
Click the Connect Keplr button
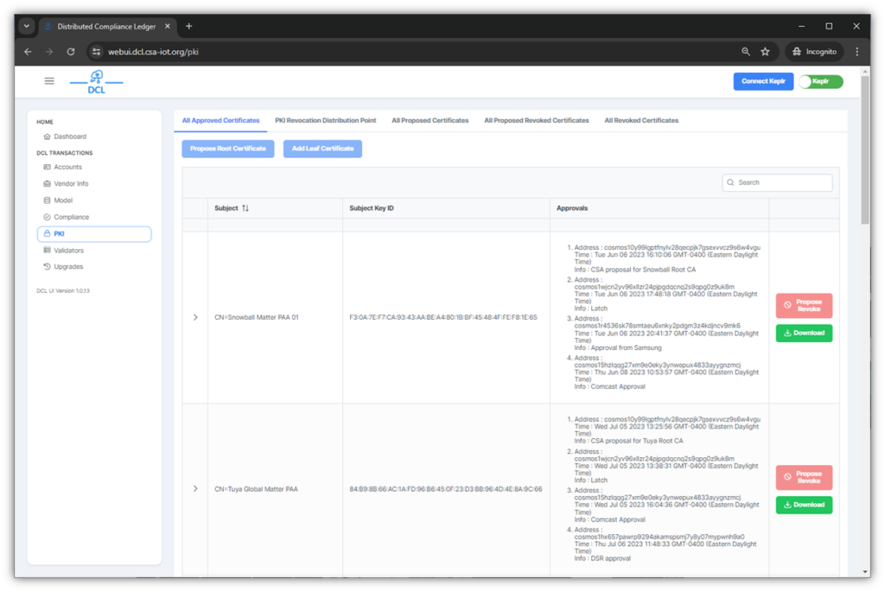tap(763, 81)
